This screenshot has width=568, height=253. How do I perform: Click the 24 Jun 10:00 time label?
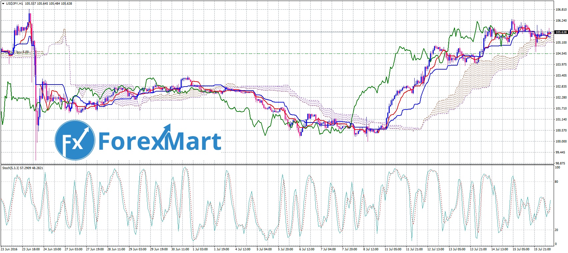(52, 249)
